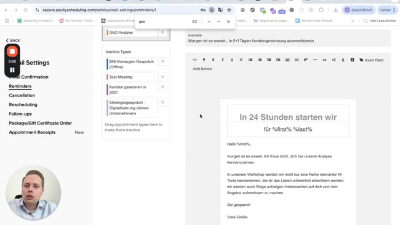Go forward in browser history
400x225 pixels.
(16, 10)
